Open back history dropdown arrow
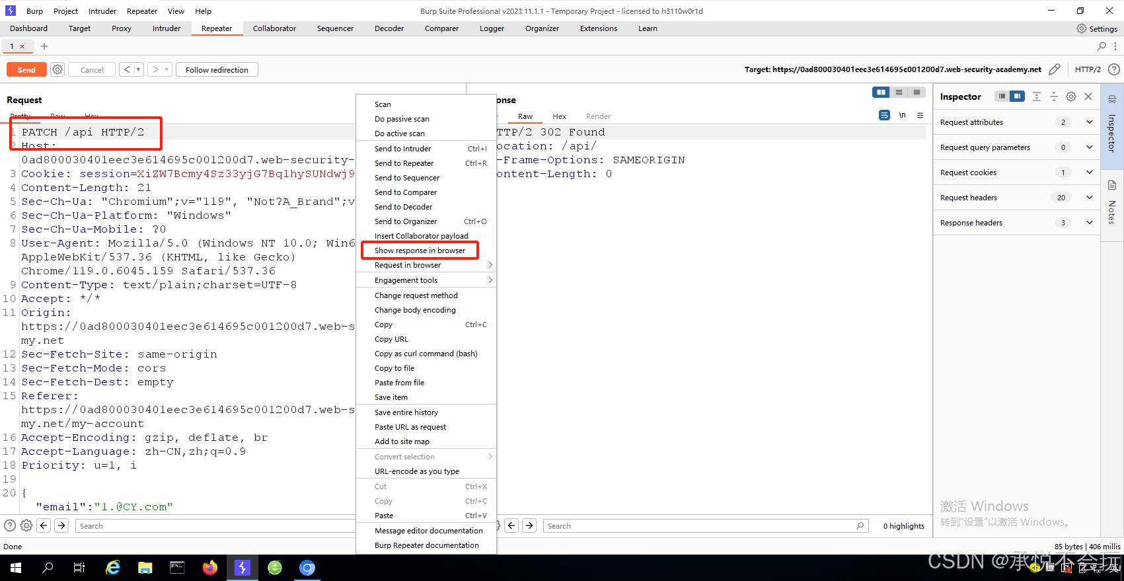This screenshot has width=1124, height=581. [x=139, y=69]
